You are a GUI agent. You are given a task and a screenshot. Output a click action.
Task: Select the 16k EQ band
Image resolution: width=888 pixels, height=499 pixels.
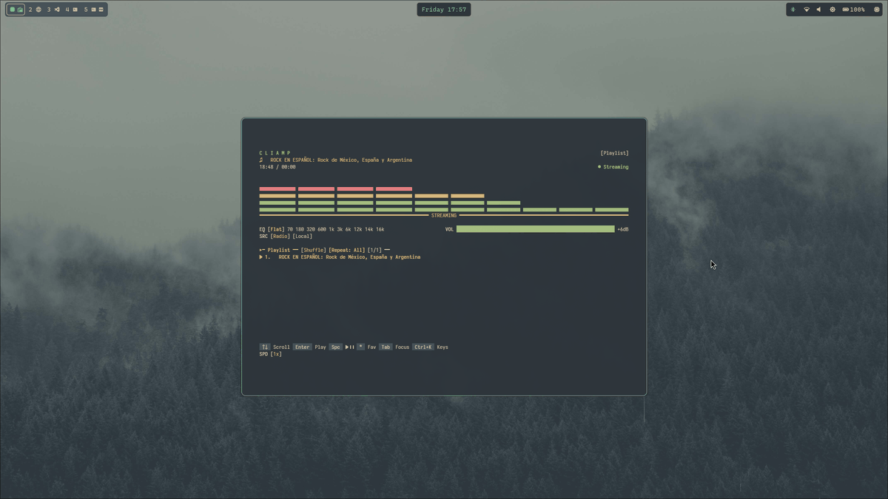pos(380,229)
